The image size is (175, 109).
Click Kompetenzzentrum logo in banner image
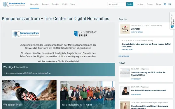pos(26,34)
